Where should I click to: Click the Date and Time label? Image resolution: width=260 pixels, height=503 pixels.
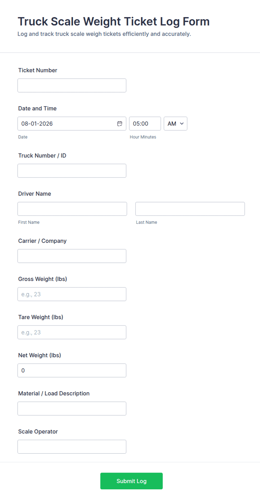(37, 108)
